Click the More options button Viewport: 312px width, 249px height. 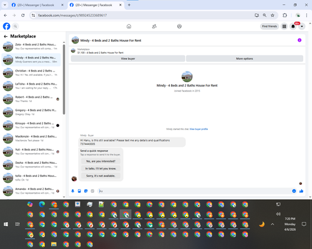point(245,59)
